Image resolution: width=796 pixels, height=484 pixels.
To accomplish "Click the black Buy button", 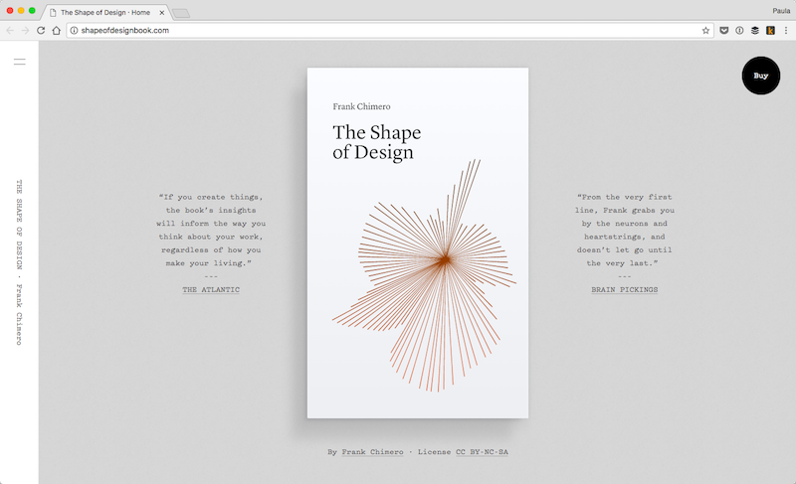I will coord(760,76).
